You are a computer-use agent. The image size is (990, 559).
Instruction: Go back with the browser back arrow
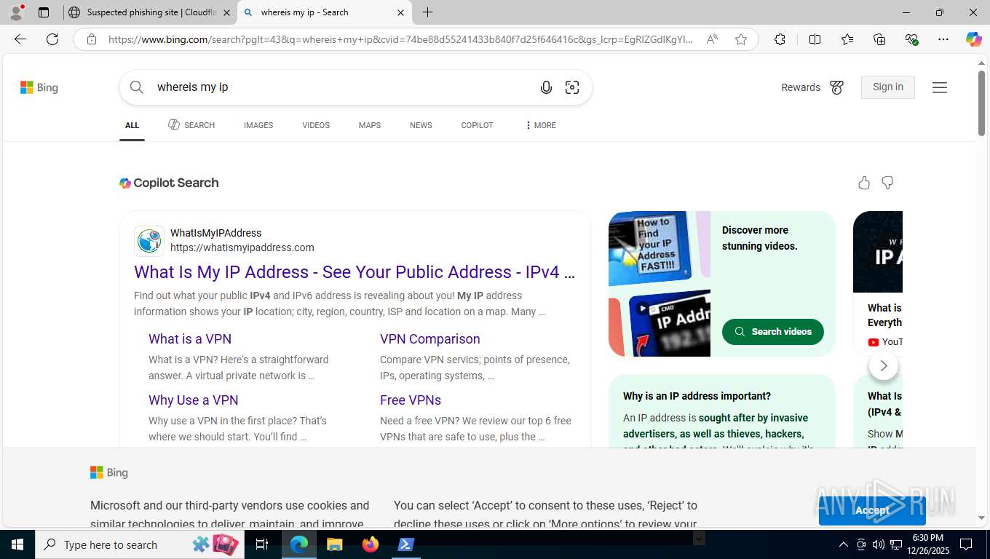[x=20, y=39]
